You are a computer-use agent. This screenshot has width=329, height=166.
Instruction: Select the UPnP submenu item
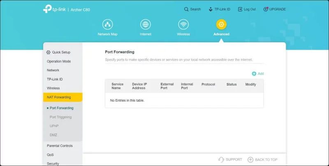tap(54, 126)
